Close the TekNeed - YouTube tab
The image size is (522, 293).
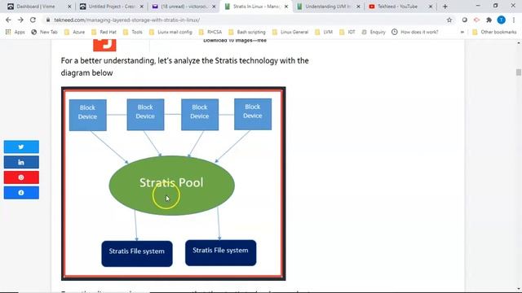pyautogui.click(x=431, y=7)
